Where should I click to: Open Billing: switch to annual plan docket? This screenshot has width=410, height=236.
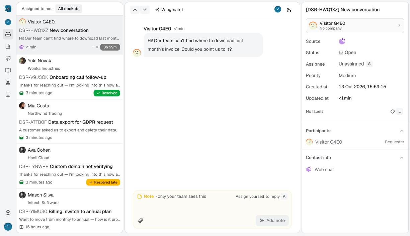(x=70, y=211)
